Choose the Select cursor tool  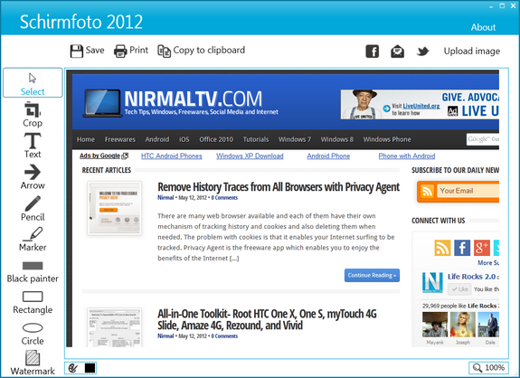click(x=33, y=83)
